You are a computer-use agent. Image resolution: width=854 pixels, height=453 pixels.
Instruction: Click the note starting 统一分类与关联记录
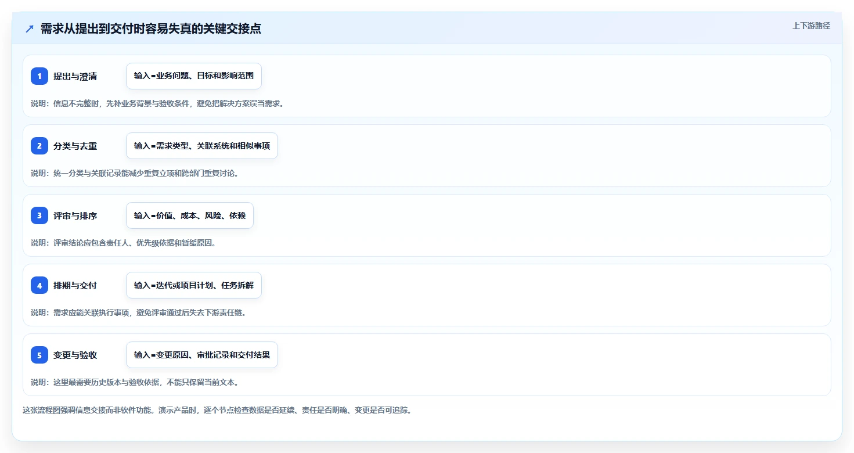135,173
